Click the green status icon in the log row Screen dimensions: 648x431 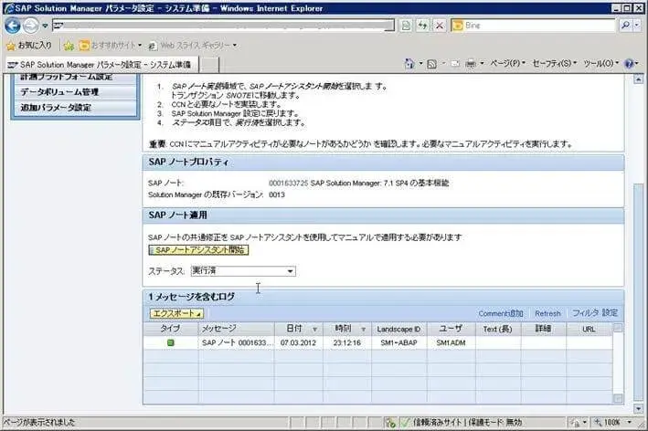coord(170,342)
